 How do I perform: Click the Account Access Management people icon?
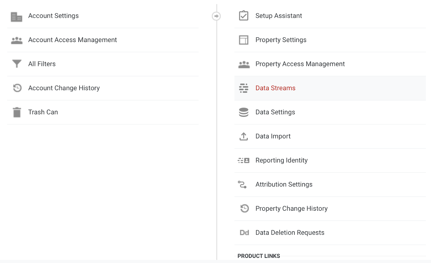click(x=17, y=40)
